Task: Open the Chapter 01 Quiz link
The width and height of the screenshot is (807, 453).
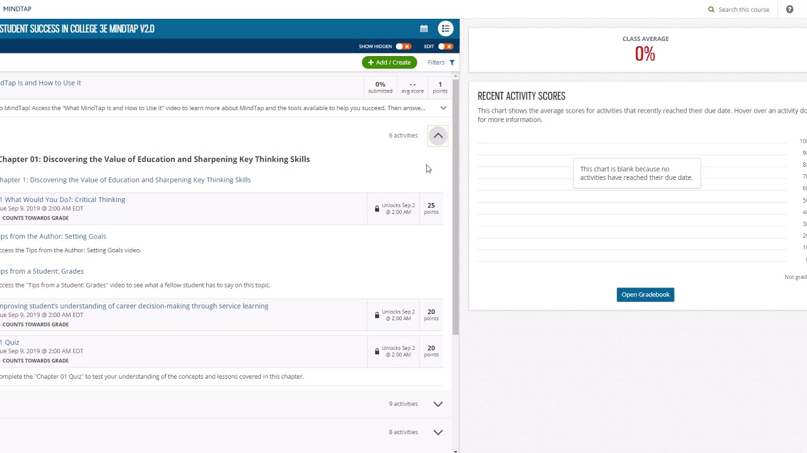Action: coord(9,342)
